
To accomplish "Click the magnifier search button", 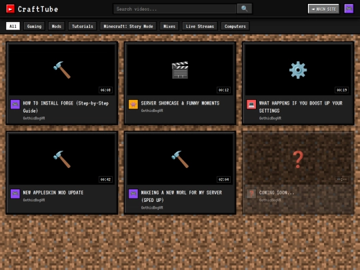I will click(x=245, y=9).
